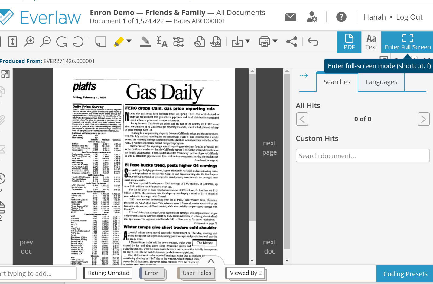Screen dimensions: 433x284
Task: Click the Log Out link
Action: [x=409, y=17]
